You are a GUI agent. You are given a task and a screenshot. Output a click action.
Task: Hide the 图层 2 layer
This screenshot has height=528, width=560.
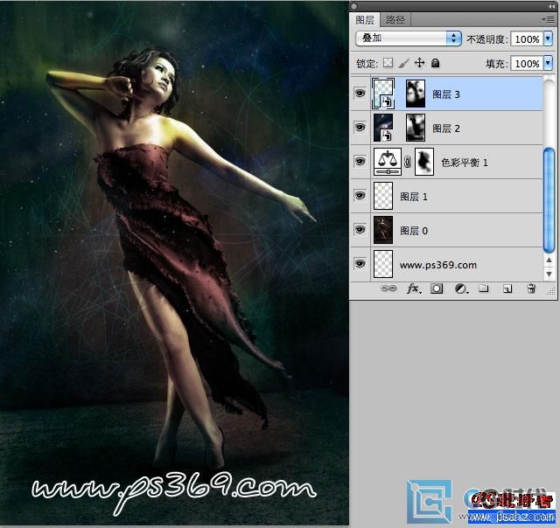[360, 128]
